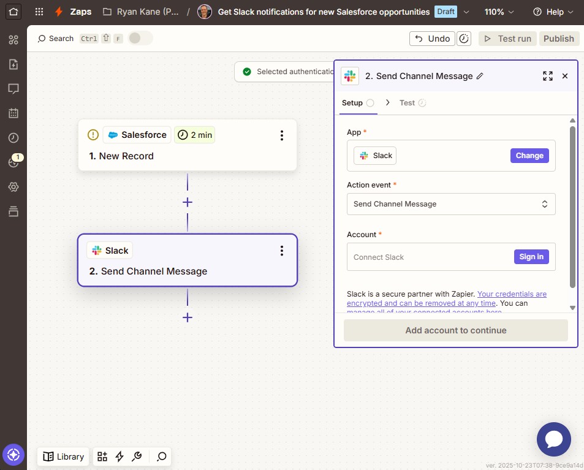Open the Ryan Kane folder breadcrumb
This screenshot has height=470, width=584.
pyautogui.click(x=141, y=12)
